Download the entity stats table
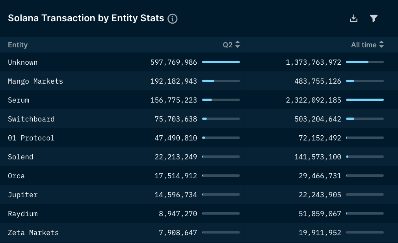398x243 pixels. pyautogui.click(x=353, y=19)
